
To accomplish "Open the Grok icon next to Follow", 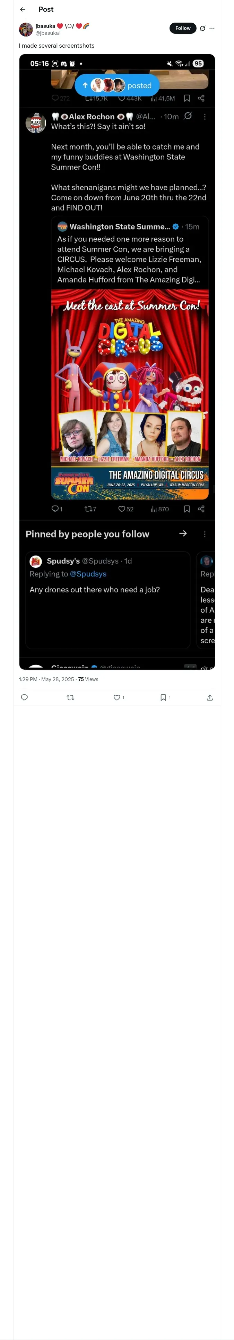I will (202, 28).
